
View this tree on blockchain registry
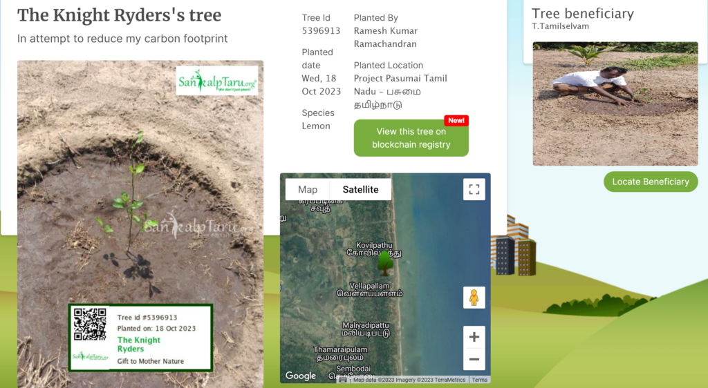coord(411,138)
